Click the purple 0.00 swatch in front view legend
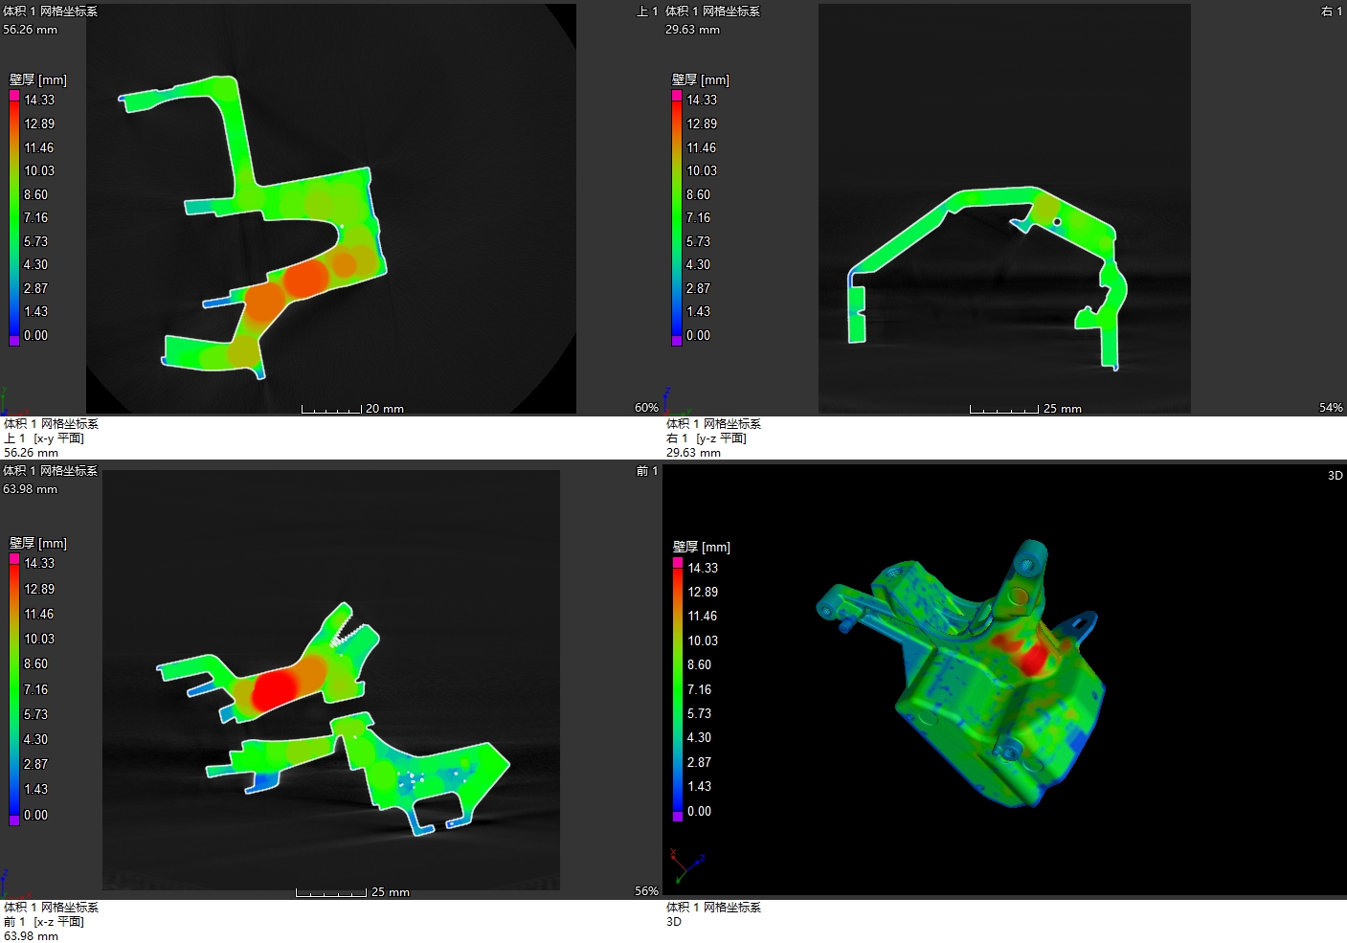Viewport: 1347px width, 943px height. pyautogui.click(x=14, y=820)
